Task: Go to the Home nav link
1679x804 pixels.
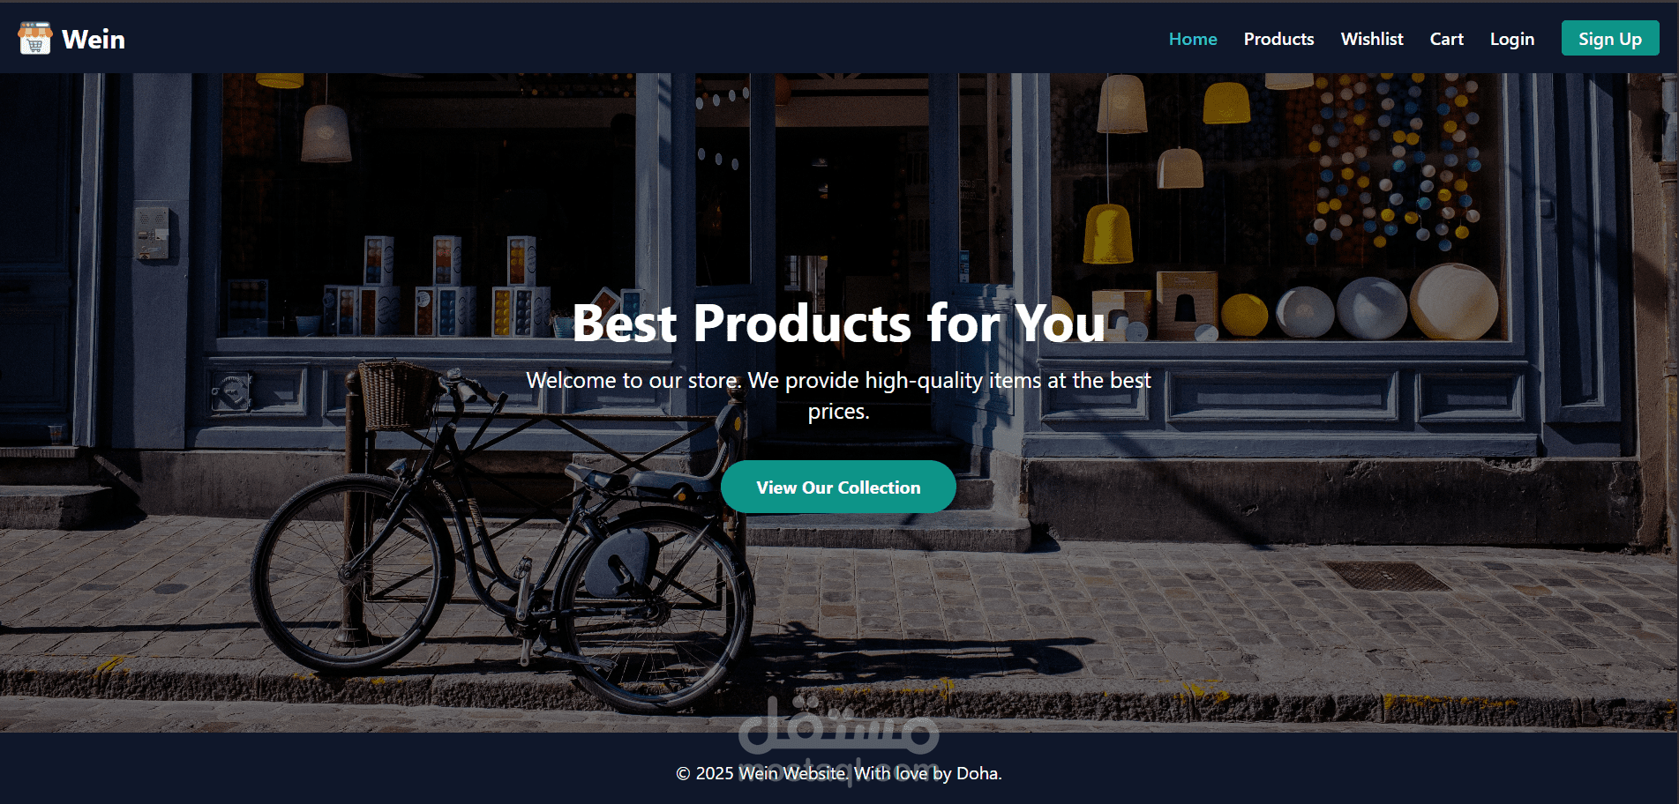Action: tap(1193, 39)
